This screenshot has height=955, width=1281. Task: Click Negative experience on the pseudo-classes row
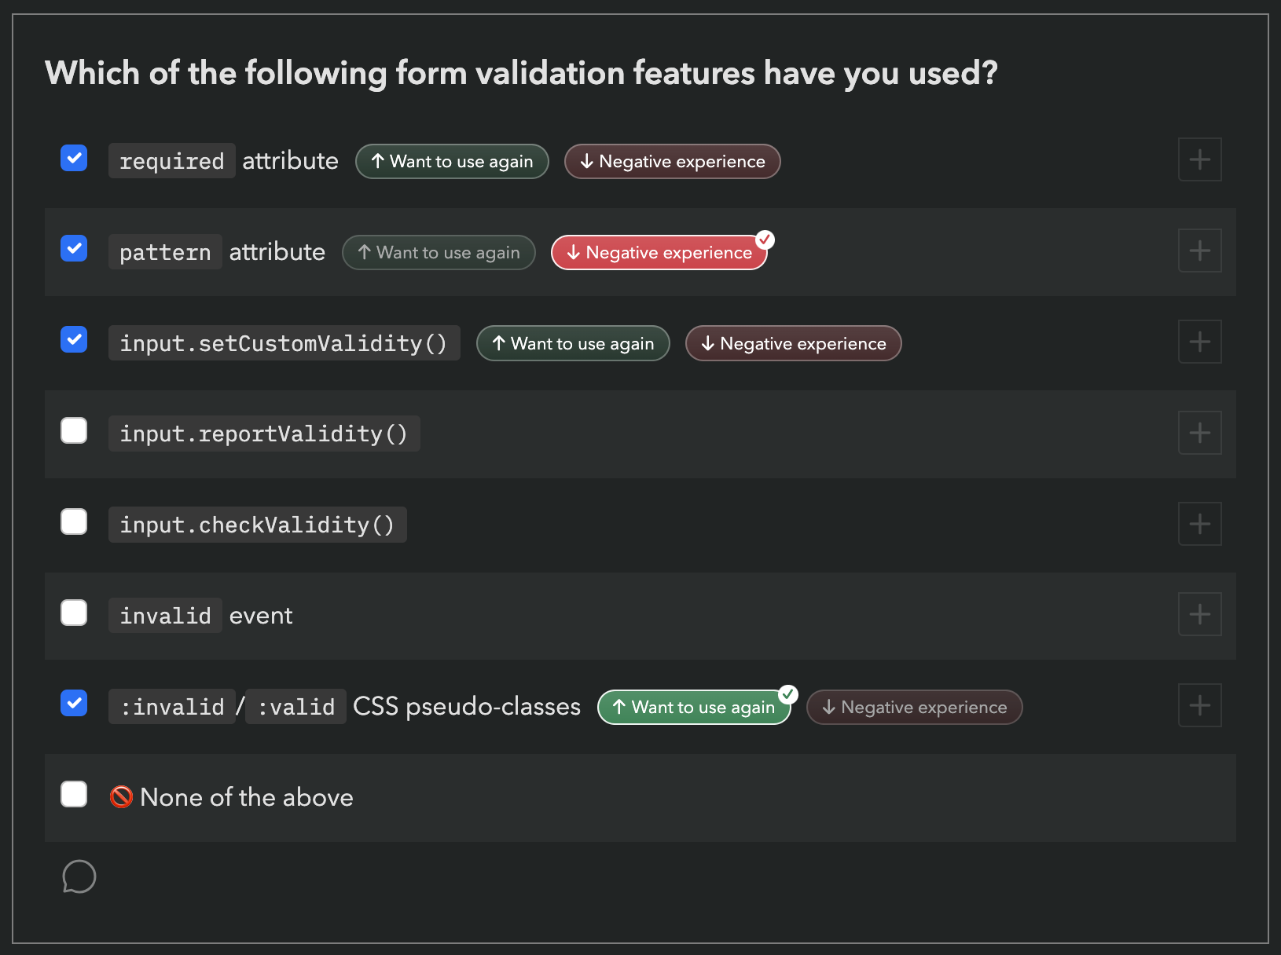click(x=914, y=707)
